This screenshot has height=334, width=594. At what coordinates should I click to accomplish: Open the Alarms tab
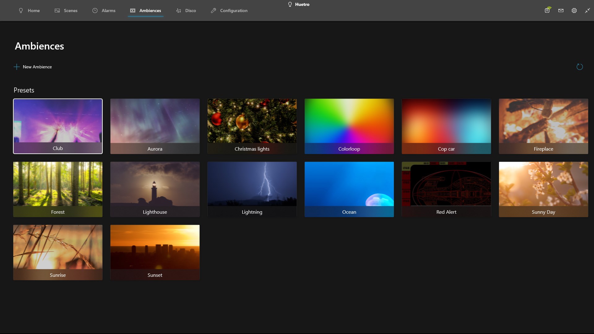tap(104, 11)
